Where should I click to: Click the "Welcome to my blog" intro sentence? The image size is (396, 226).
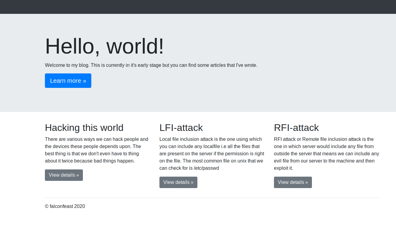tap(151, 65)
